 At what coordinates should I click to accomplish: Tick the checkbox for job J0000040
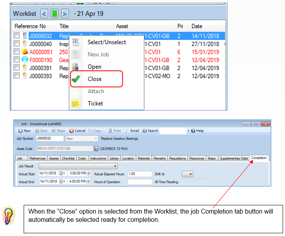point(17,43)
